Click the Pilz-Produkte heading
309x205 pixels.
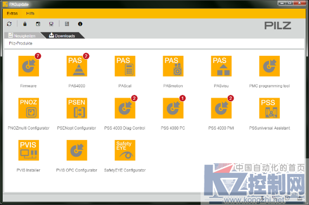21,43
